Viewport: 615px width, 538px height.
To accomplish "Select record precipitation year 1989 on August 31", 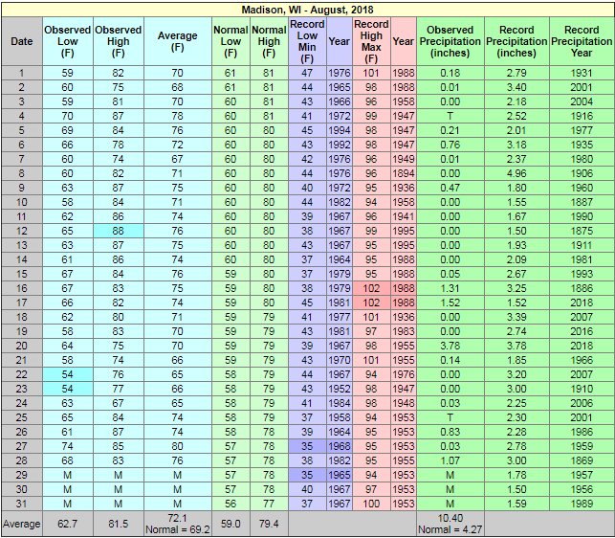I will click(x=582, y=504).
